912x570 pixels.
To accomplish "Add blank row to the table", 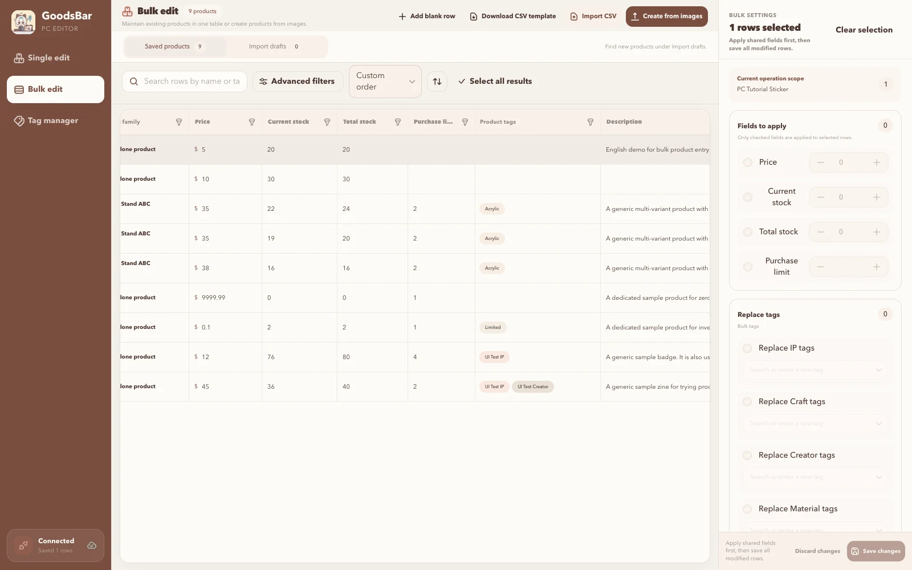I will (x=427, y=17).
